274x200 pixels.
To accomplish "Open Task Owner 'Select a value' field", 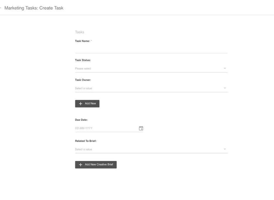I will coord(151,88).
